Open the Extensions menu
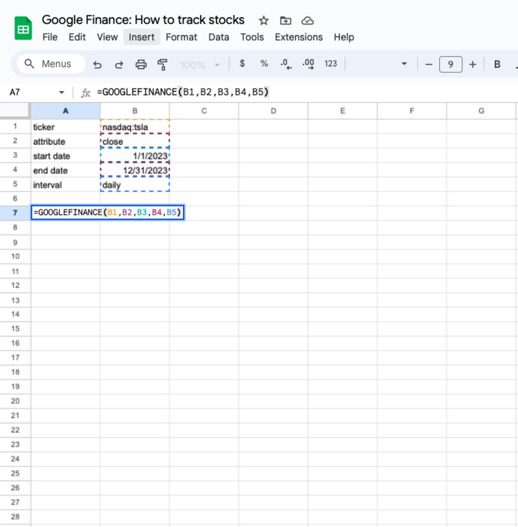 (299, 37)
